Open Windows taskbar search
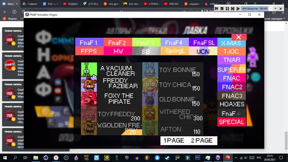Viewport: 288px width, 162px height. pyautogui.click(x=15, y=158)
